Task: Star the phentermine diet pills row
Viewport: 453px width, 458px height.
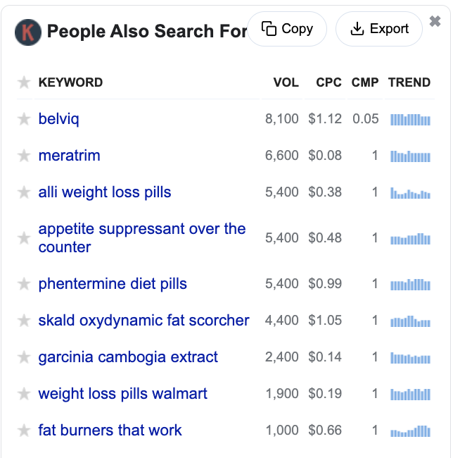Action: [x=24, y=284]
